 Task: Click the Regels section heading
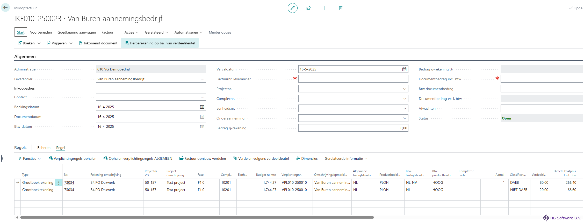(x=20, y=148)
